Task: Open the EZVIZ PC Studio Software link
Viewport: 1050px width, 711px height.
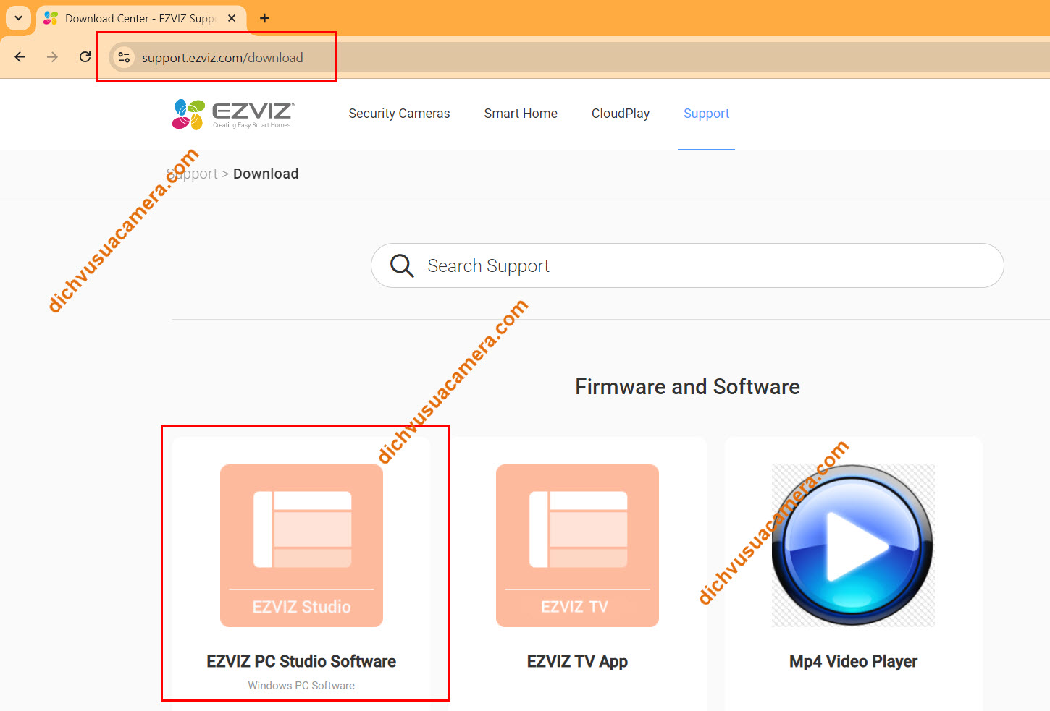Action: (301, 661)
